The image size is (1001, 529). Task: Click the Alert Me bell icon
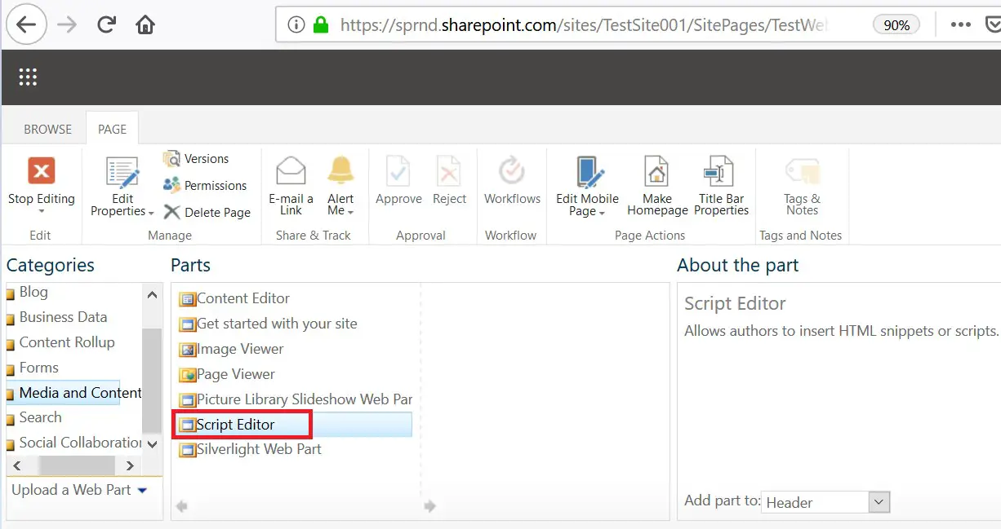click(340, 172)
